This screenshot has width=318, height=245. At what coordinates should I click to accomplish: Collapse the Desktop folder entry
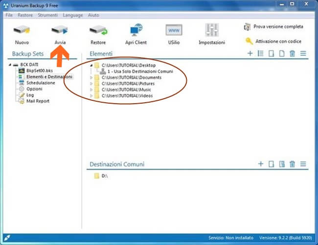(91, 66)
